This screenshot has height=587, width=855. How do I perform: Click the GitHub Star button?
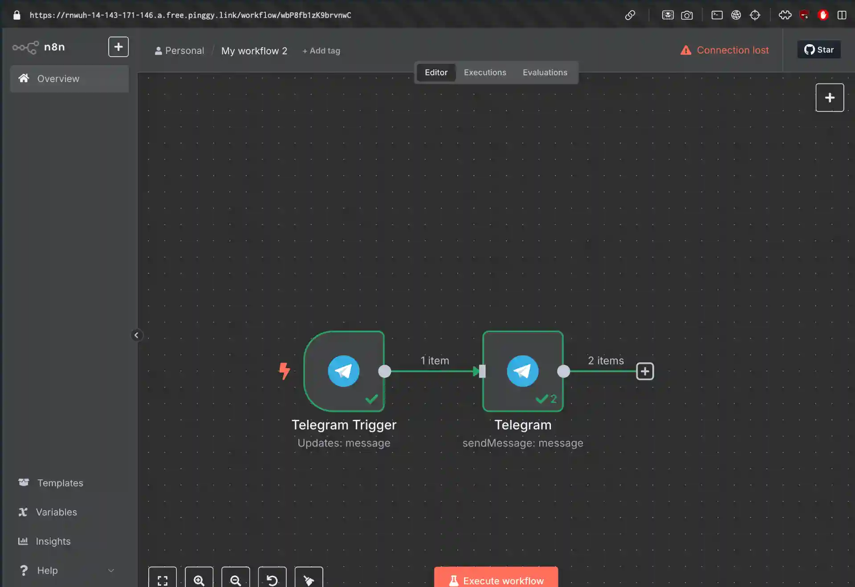(819, 50)
